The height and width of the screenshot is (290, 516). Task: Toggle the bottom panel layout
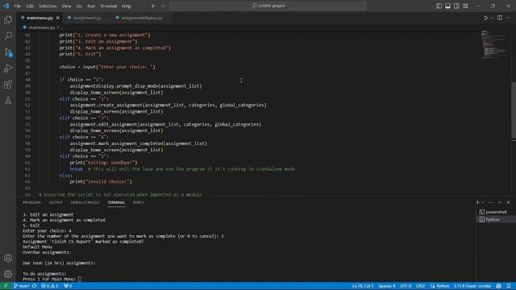(448, 6)
